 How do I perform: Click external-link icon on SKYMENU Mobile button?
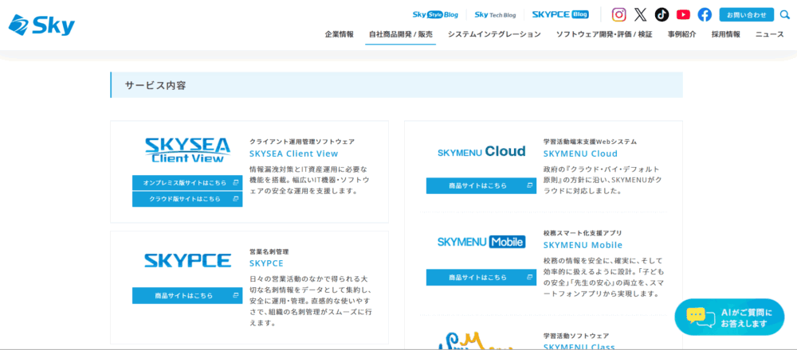click(x=529, y=278)
